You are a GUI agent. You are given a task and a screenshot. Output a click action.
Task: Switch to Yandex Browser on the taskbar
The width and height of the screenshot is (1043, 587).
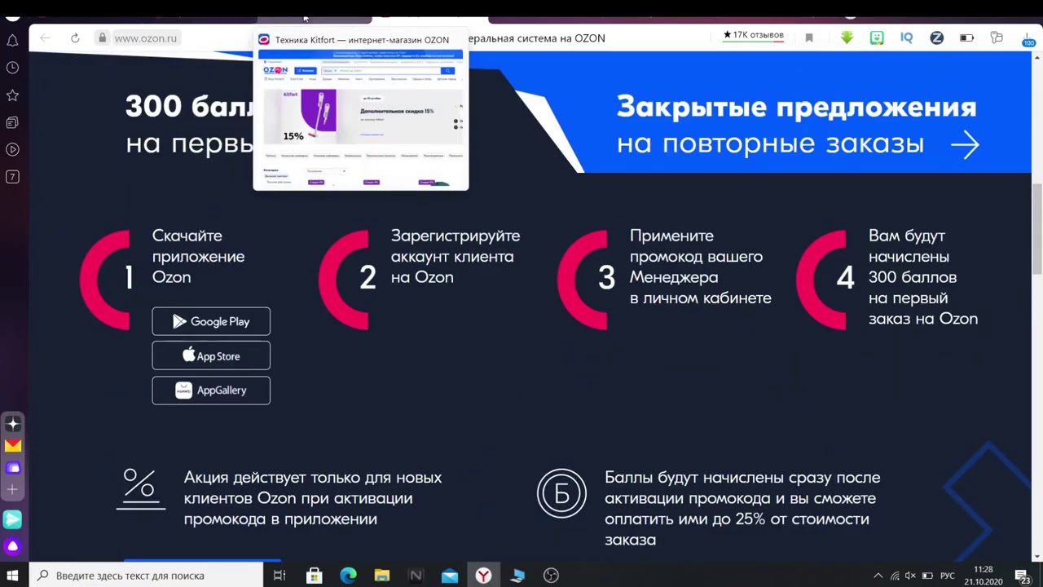(484, 576)
